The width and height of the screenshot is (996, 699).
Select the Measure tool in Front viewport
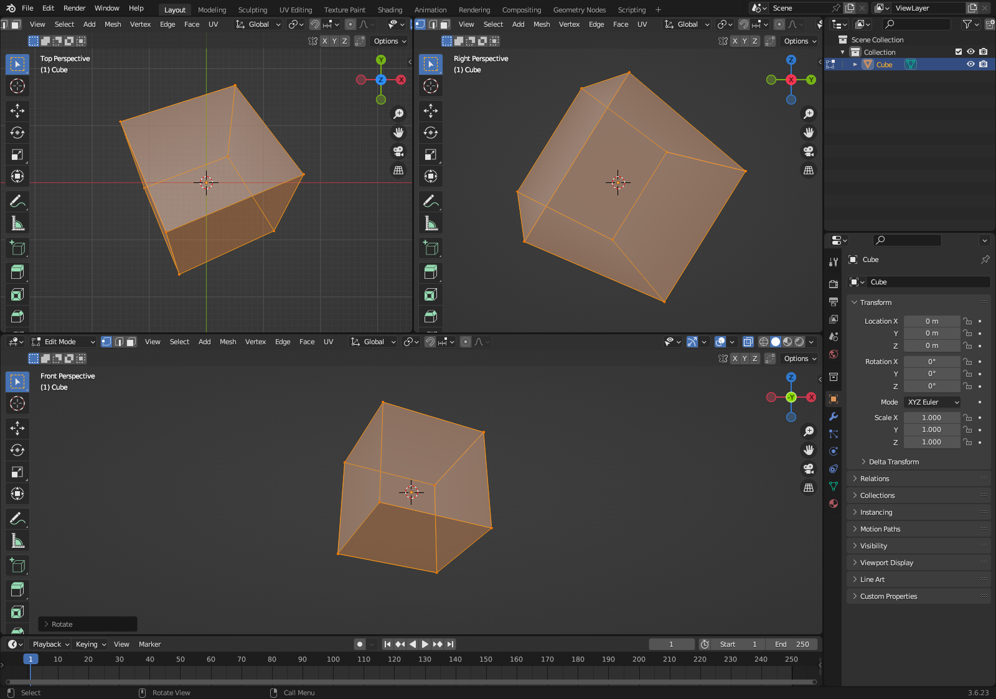pos(17,541)
